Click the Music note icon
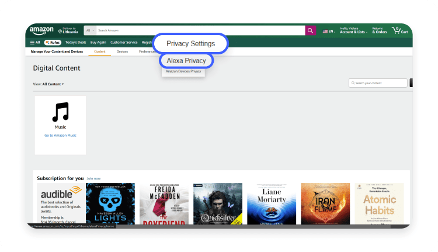The image size is (438, 252). pyautogui.click(x=60, y=112)
